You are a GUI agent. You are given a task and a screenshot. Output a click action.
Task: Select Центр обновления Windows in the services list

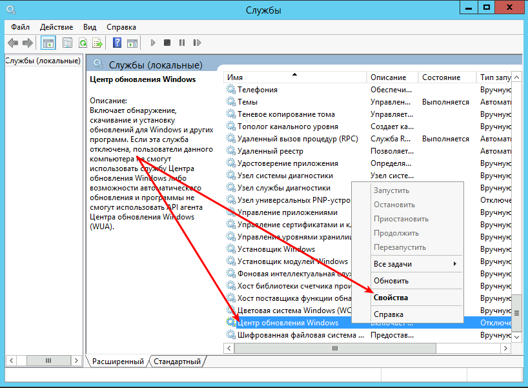pos(288,323)
